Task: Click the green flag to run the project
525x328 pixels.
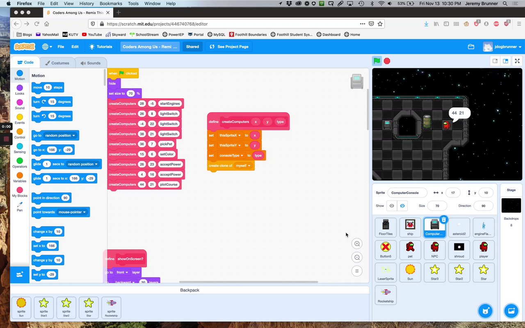Action: (x=377, y=61)
